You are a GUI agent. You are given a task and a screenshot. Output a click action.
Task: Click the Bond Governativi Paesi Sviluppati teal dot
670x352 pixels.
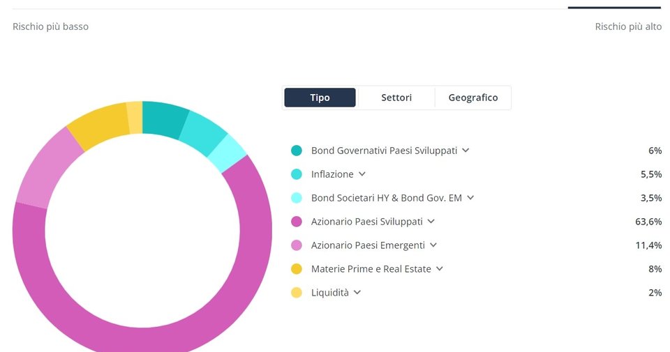[296, 150]
